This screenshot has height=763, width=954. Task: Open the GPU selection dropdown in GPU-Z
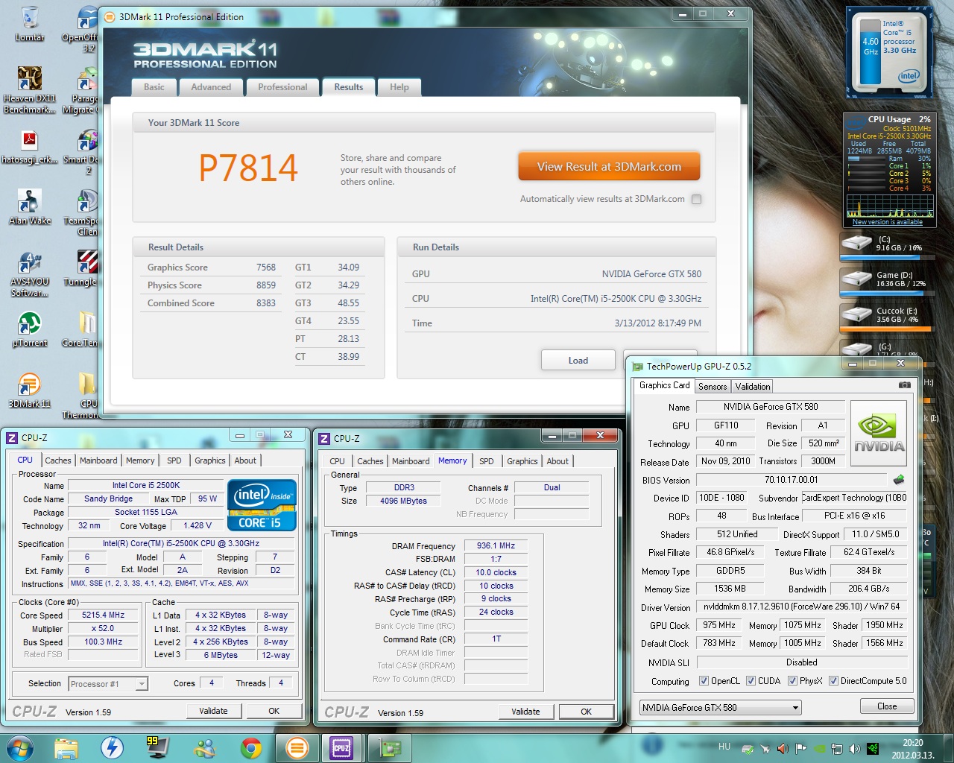click(720, 707)
